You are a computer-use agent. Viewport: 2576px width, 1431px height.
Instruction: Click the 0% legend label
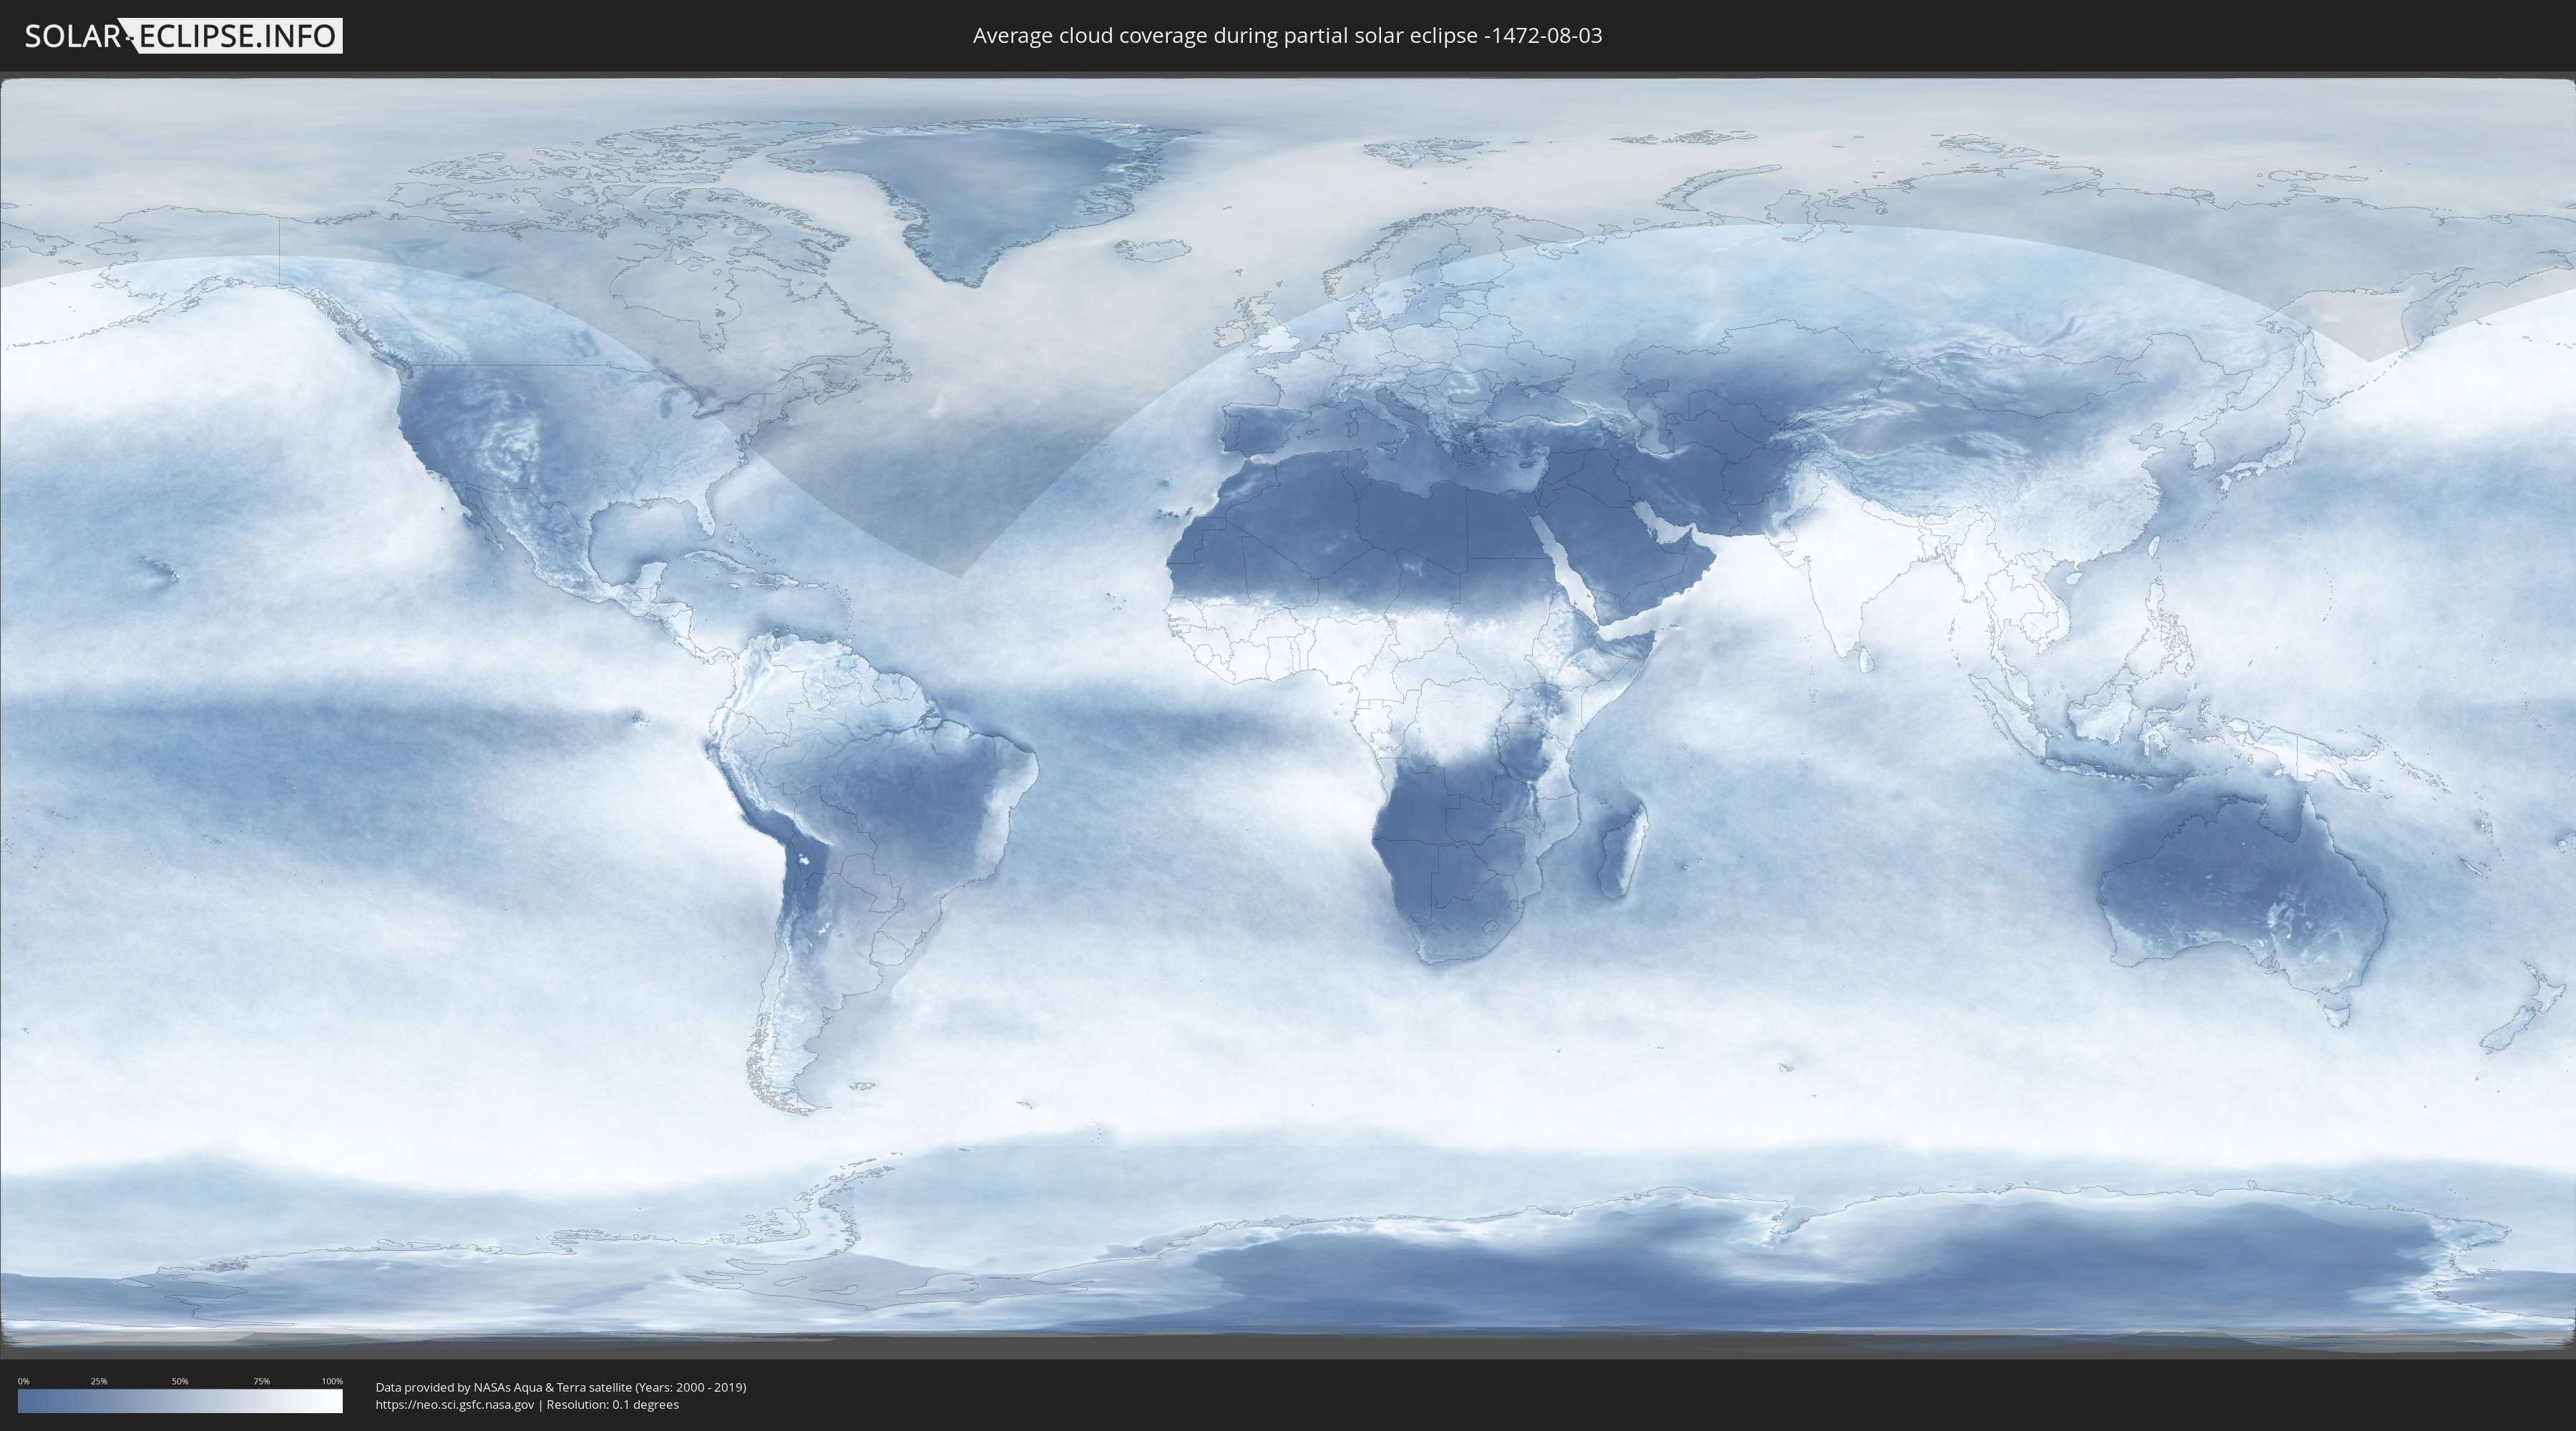click(23, 1381)
